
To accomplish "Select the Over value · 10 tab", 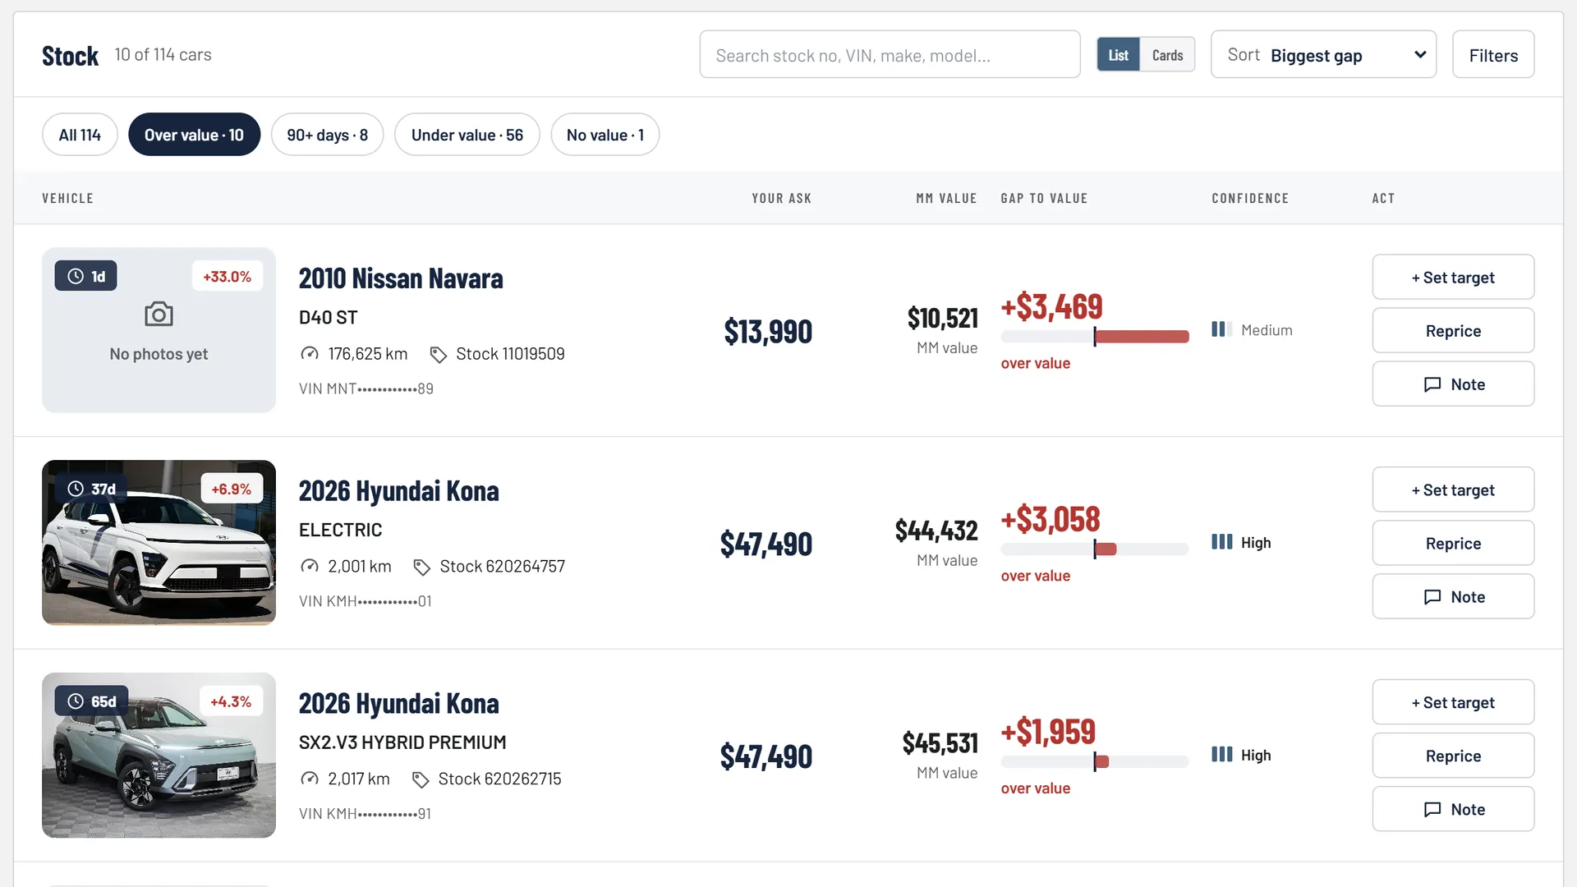I will tap(194, 135).
